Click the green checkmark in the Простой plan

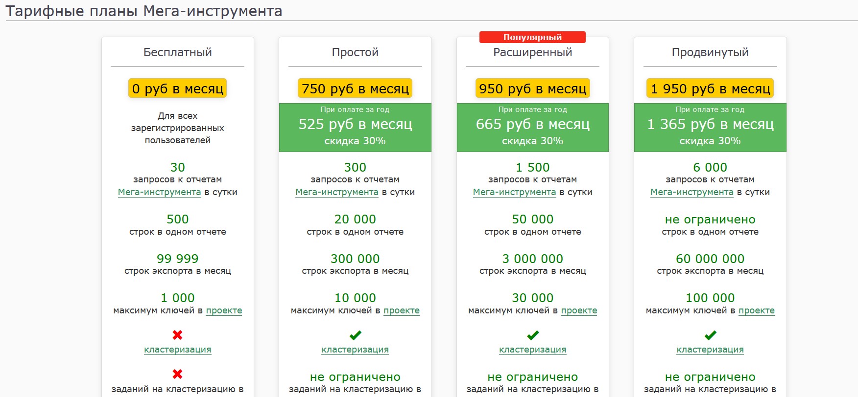[355, 335]
